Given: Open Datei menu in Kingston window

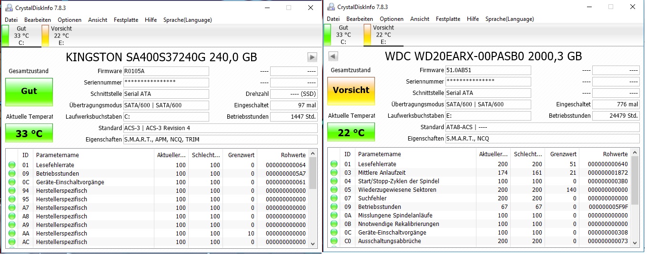Looking at the screenshot, I should (11, 20).
